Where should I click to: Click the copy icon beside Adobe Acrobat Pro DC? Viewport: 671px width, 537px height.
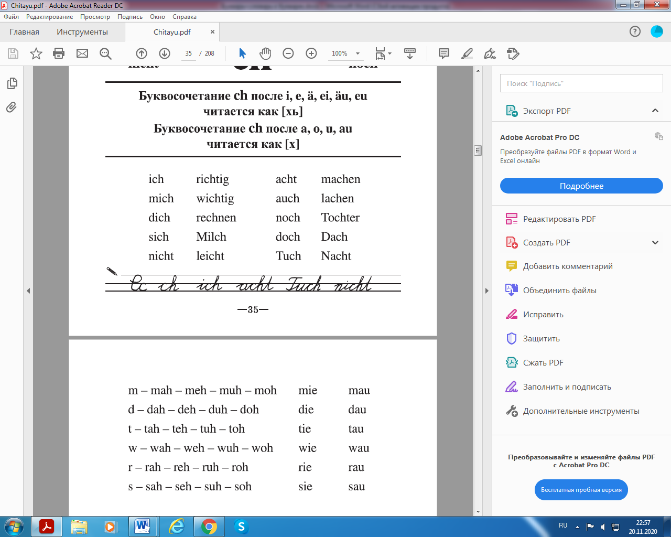coord(659,136)
